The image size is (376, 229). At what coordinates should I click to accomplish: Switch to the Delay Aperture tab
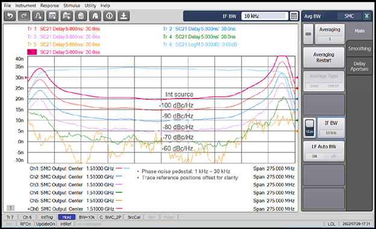coord(359,66)
